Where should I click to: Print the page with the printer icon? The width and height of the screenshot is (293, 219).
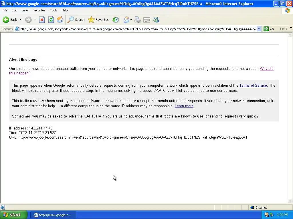tap(138, 20)
